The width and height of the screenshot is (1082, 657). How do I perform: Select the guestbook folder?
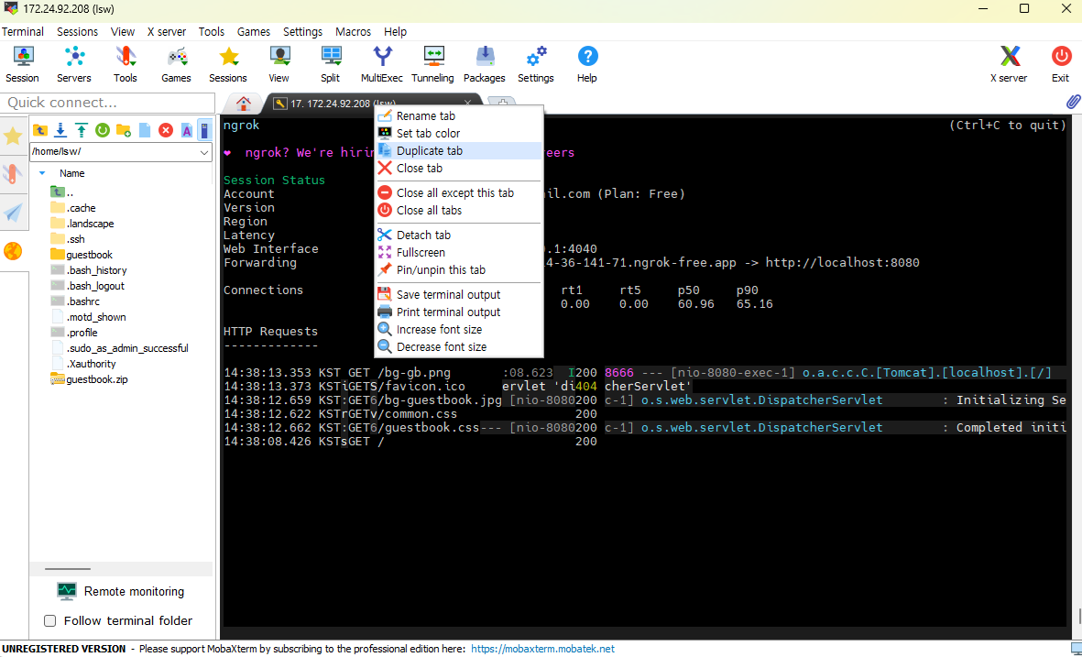82,255
